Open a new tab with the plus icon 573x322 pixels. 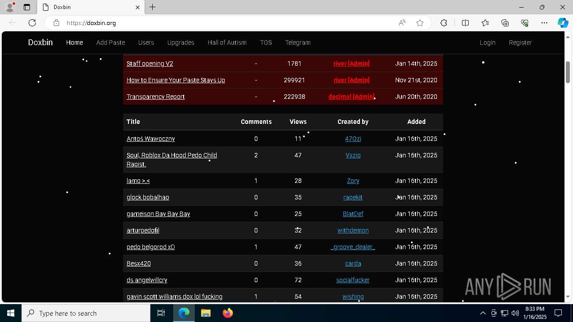tap(153, 7)
